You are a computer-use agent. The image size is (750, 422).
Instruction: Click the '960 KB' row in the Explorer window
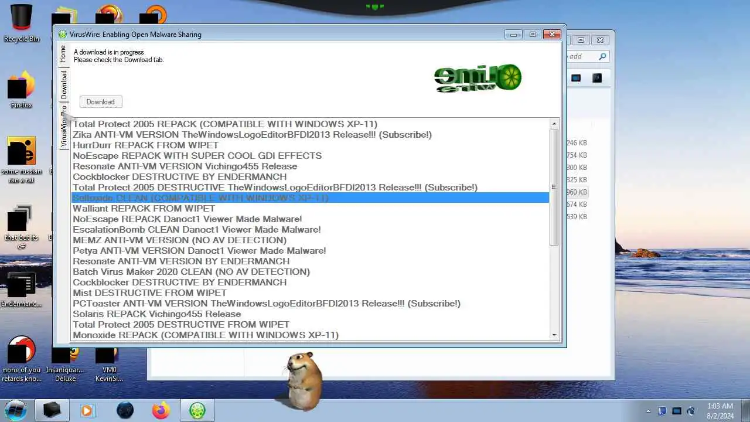(577, 192)
